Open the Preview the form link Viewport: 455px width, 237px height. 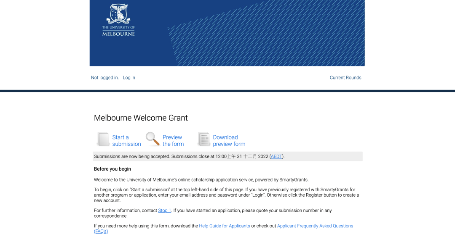[173, 141]
